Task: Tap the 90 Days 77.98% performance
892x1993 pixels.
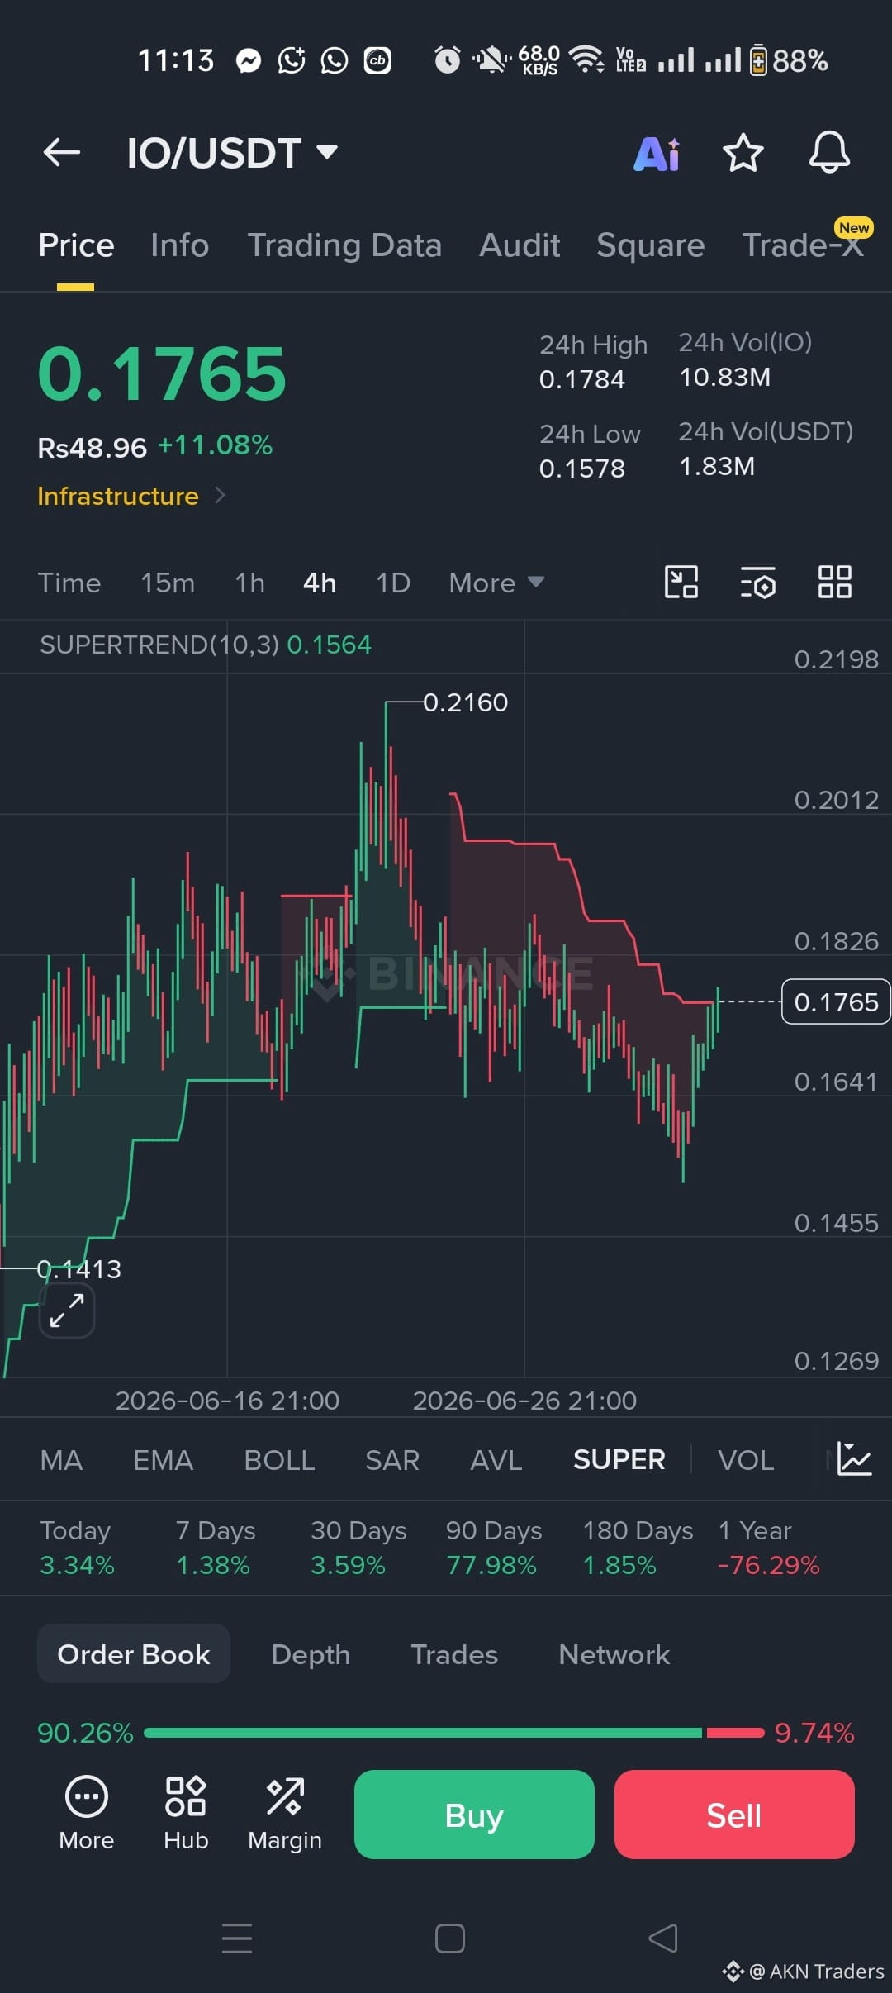Action: 494,1548
